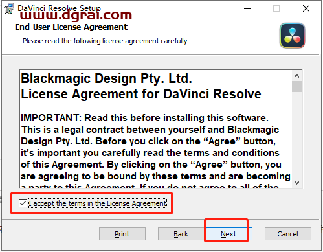The image size is (323, 252).
Task: Click the installer icon in title bar
Action: pyautogui.click(x=9, y=8)
